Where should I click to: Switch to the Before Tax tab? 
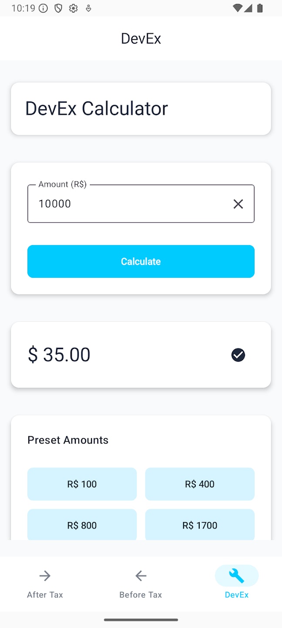(x=141, y=583)
